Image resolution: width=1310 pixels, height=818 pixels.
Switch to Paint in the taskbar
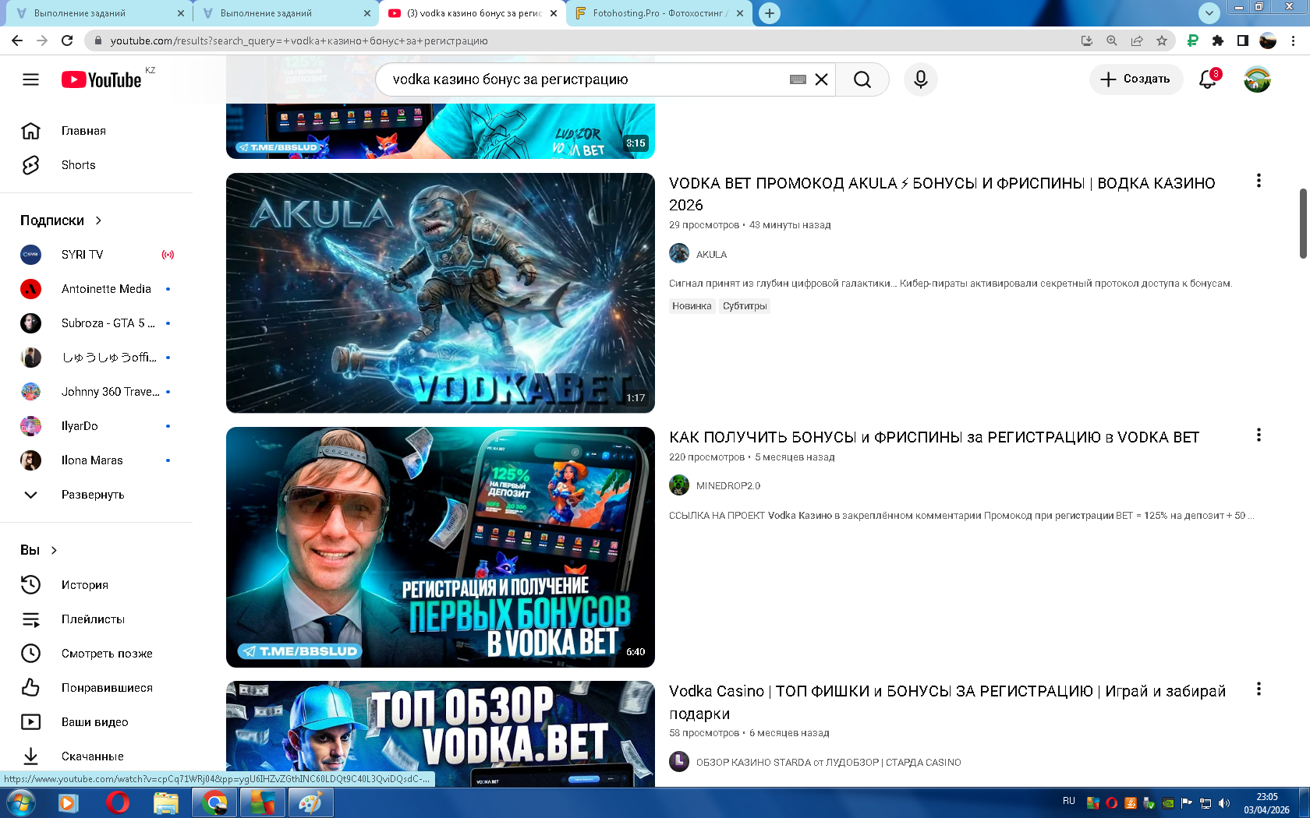pyautogui.click(x=310, y=802)
